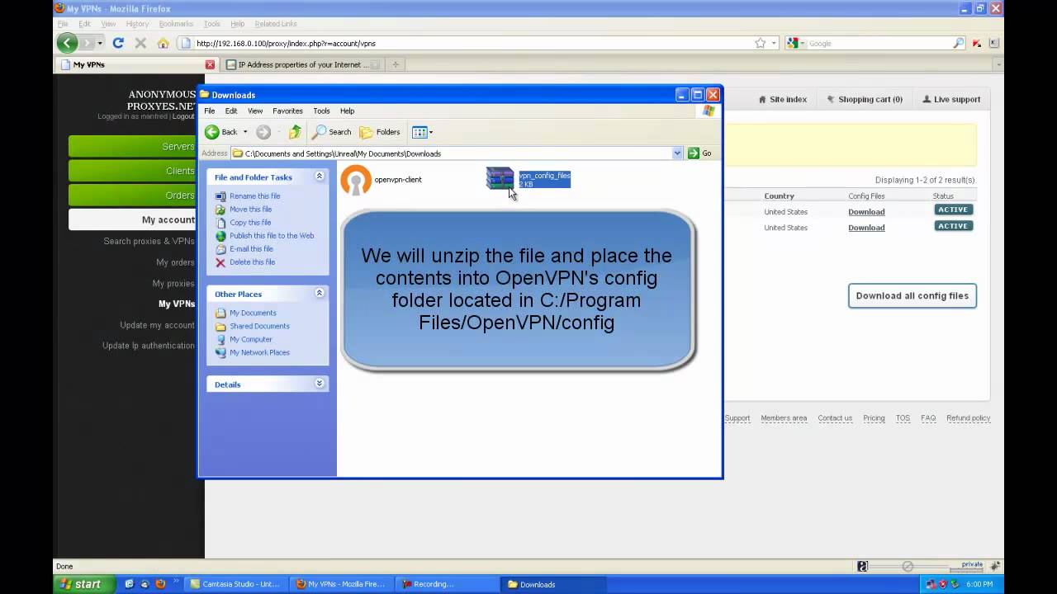Click the zoom slider in Firefox status bar

point(908,566)
